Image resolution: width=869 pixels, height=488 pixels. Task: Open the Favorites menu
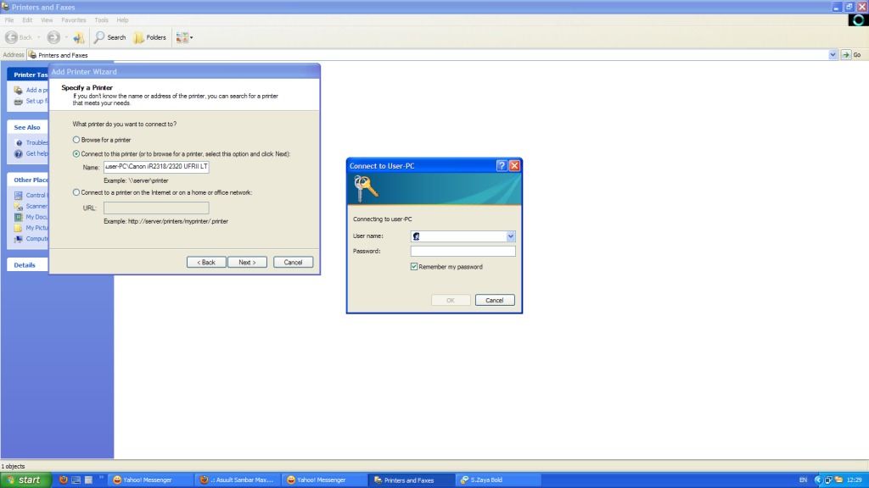coord(73,19)
